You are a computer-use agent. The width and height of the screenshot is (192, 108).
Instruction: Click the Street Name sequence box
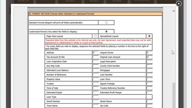149,101
